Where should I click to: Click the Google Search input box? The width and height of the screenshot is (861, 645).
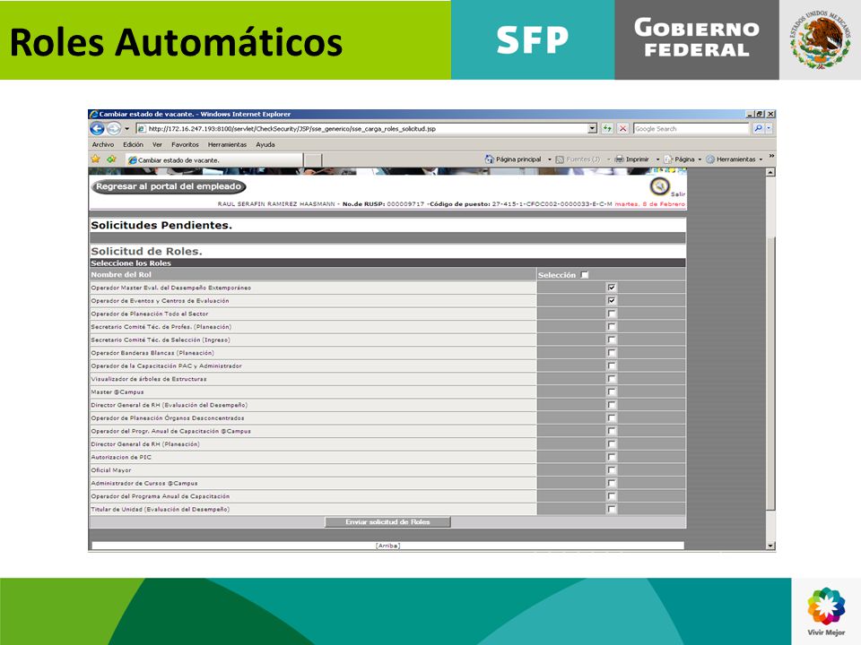click(x=691, y=129)
